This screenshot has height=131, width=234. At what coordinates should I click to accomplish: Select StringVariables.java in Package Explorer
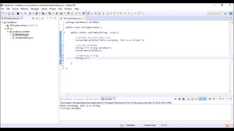[24, 38]
